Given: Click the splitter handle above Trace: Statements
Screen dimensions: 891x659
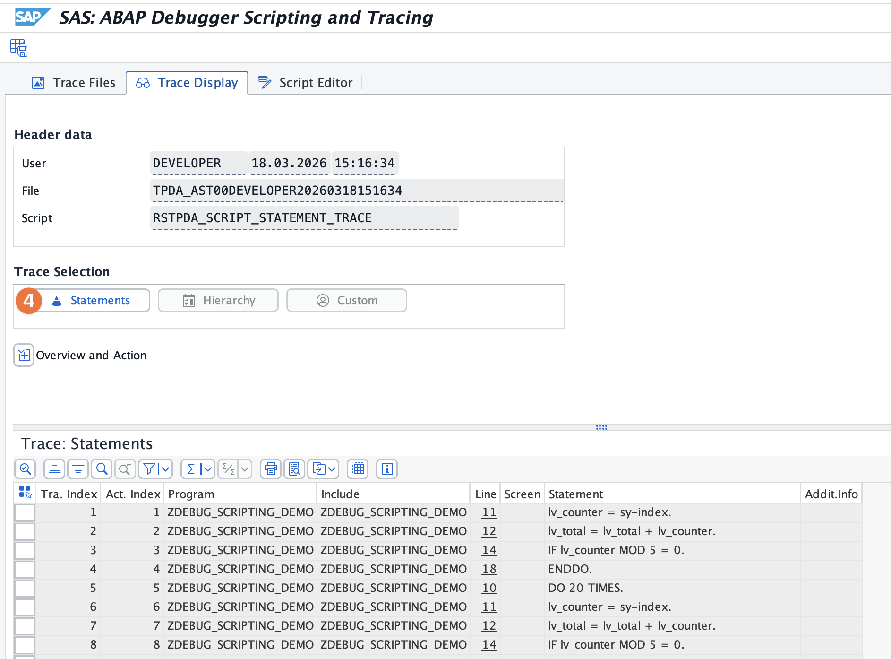Looking at the screenshot, I should click(601, 427).
